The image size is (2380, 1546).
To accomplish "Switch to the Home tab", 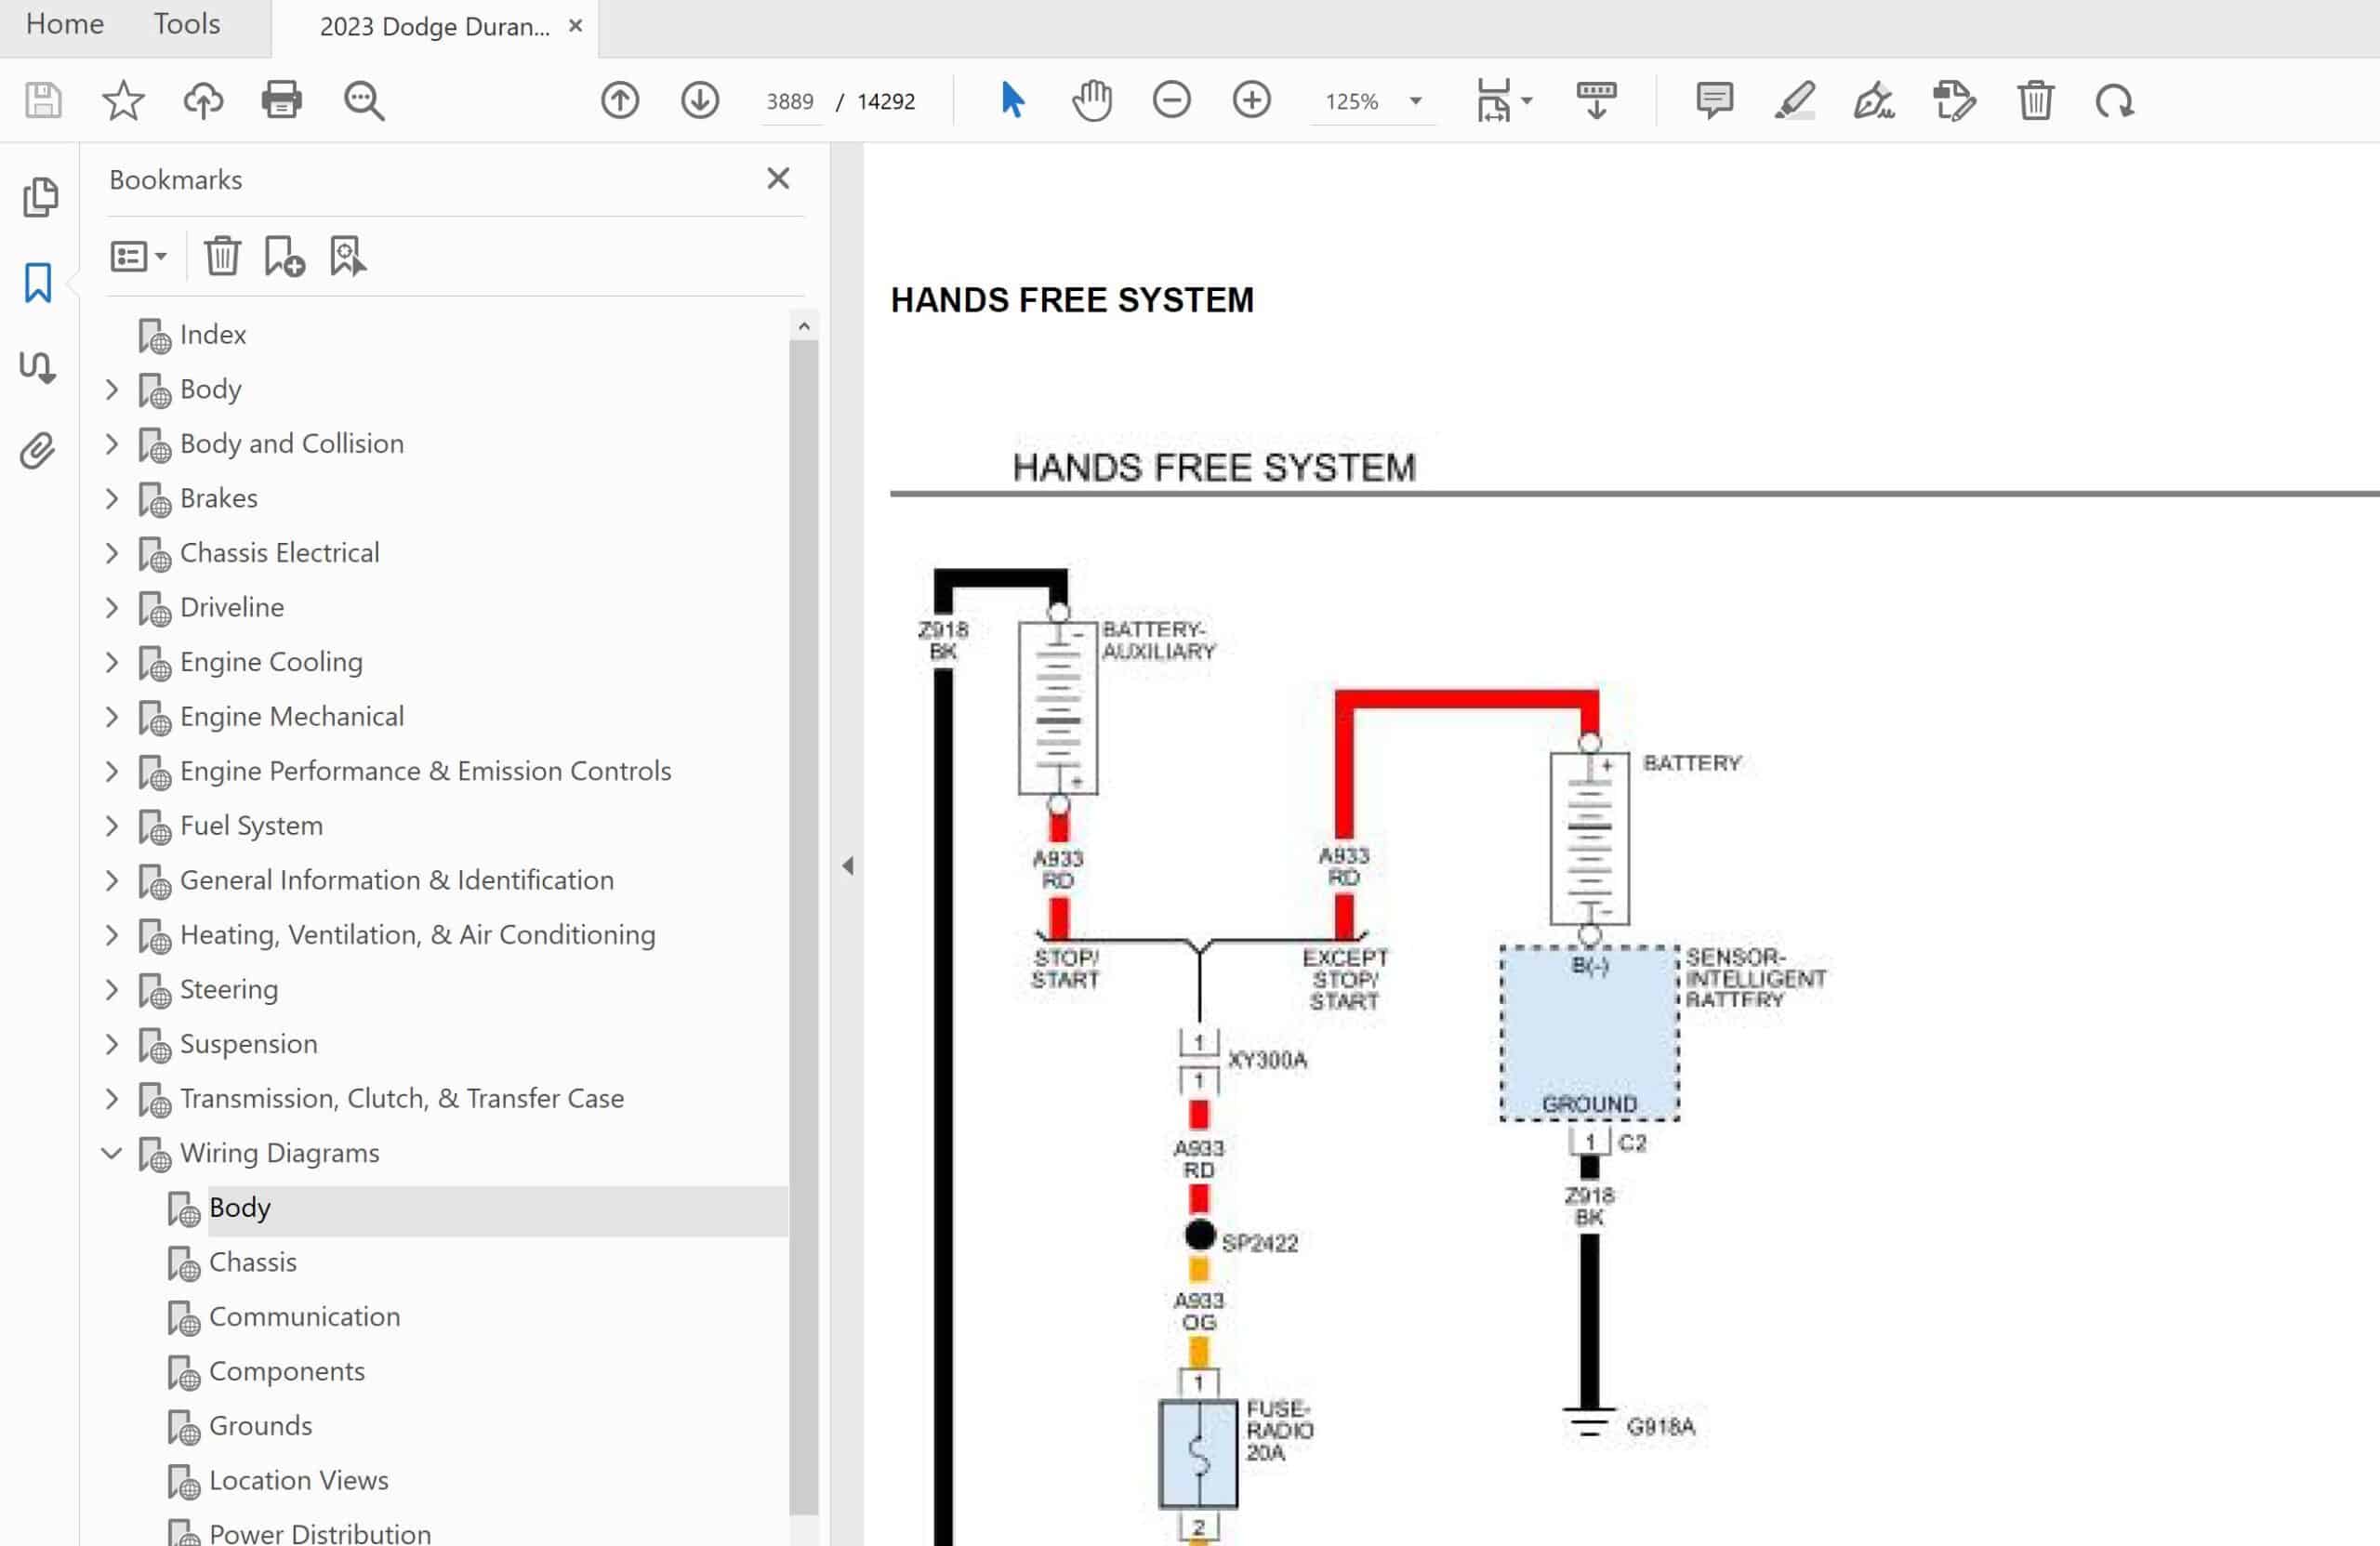I will 65,24.
